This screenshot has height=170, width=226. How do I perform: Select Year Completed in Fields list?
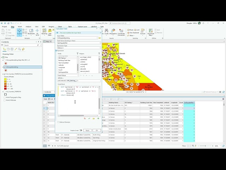64,63
